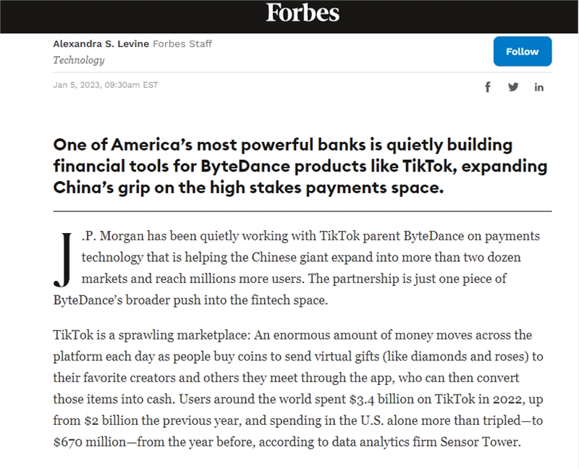579x469 pixels.
Task: Share the article on LinkedIn
Action: (x=538, y=88)
